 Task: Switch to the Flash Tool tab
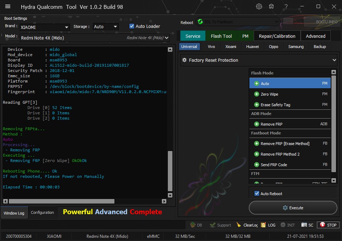221,36
